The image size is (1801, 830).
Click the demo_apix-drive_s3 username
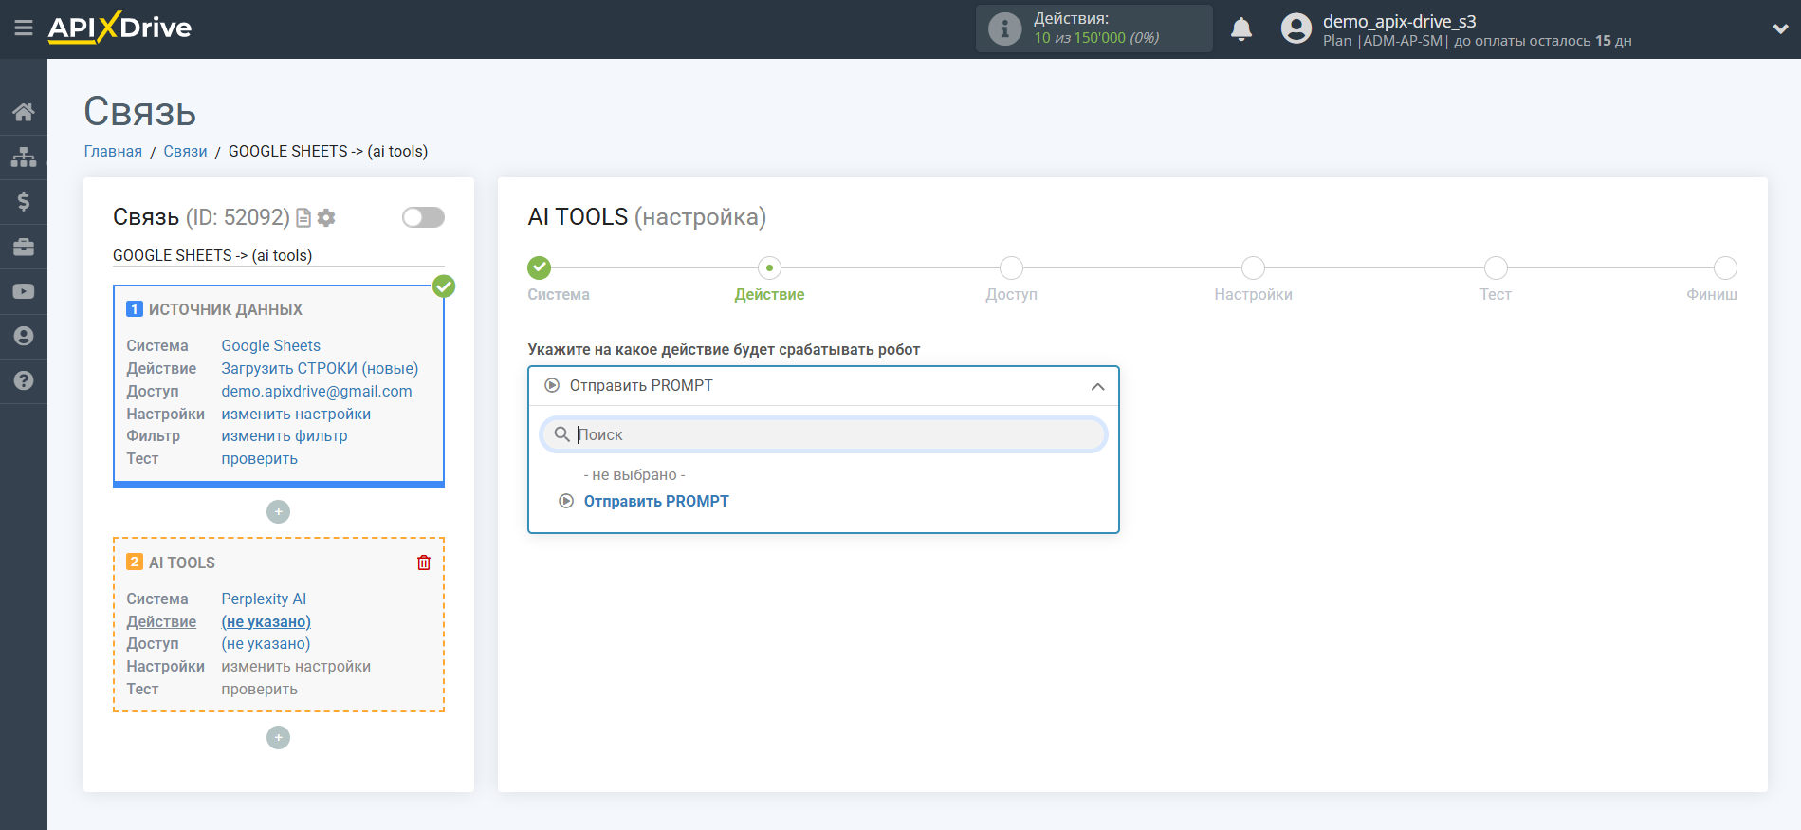pyautogui.click(x=1400, y=21)
